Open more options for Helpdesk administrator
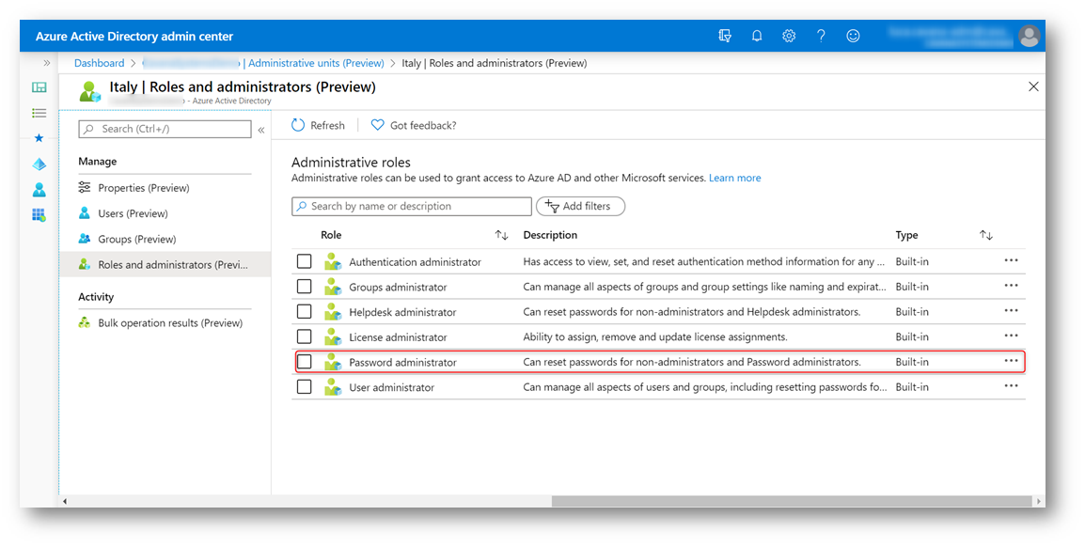This screenshot has width=1085, height=547. [x=1011, y=310]
